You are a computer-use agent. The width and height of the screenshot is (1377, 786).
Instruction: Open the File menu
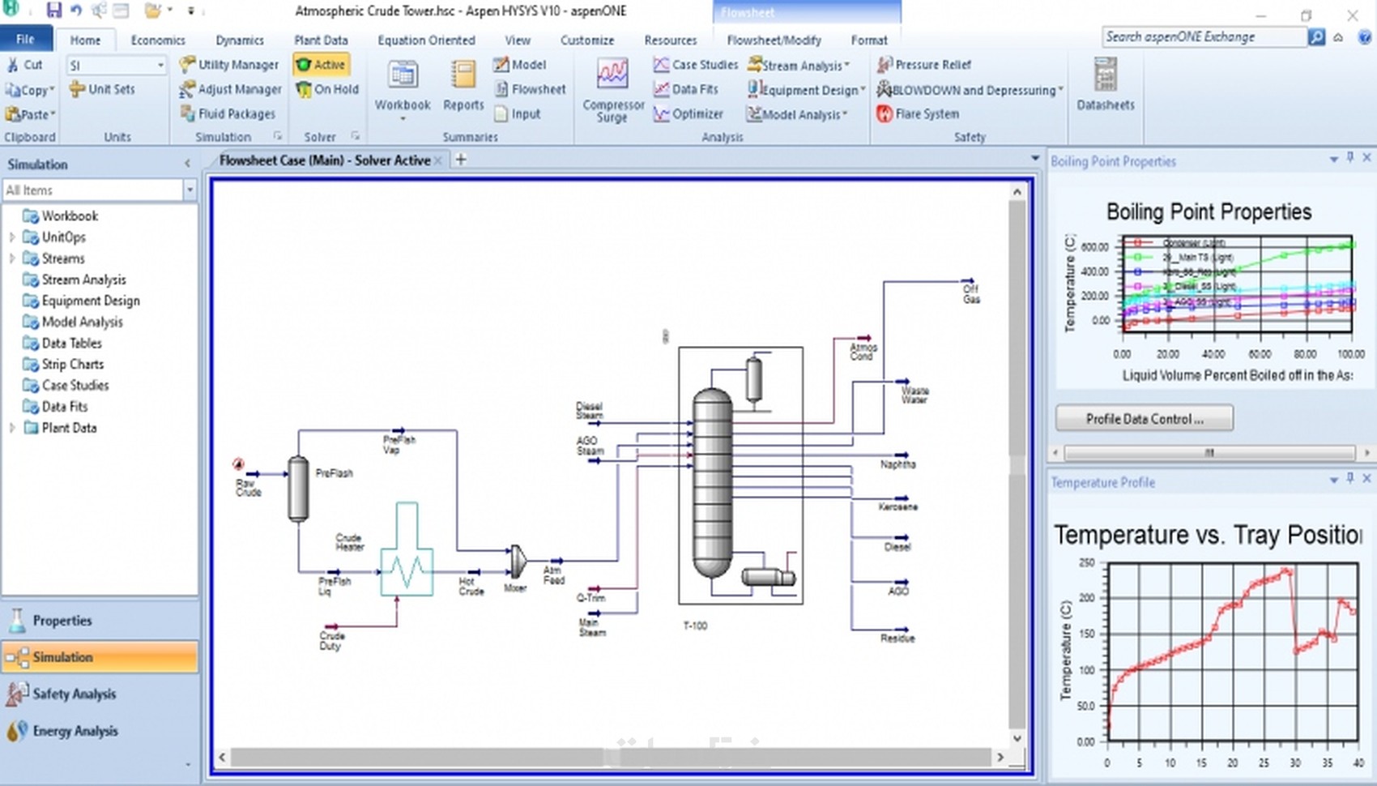click(x=26, y=39)
